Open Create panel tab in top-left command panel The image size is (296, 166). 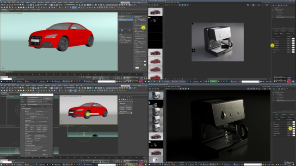coord(119,14)
